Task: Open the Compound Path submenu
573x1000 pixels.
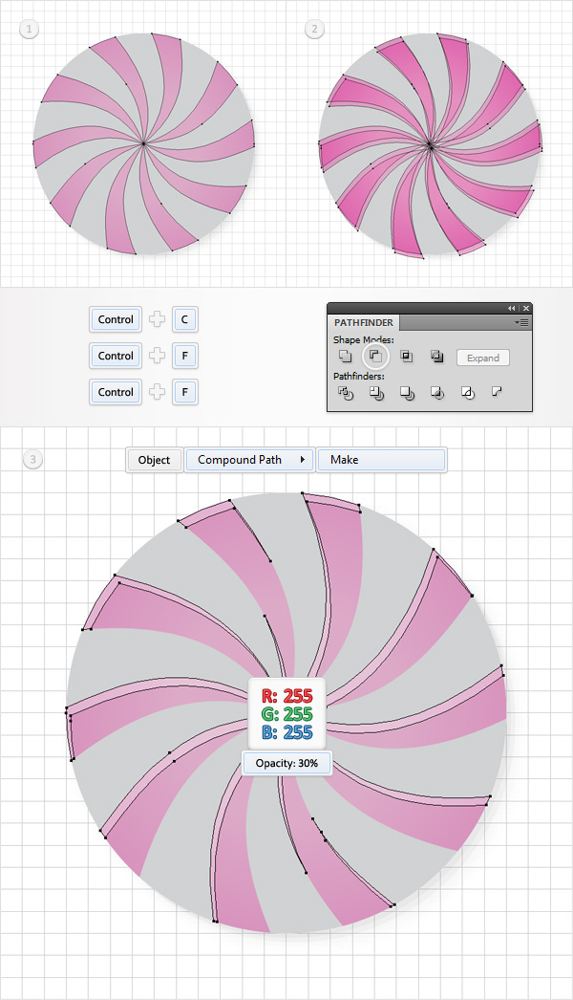Action: point(249,460)
